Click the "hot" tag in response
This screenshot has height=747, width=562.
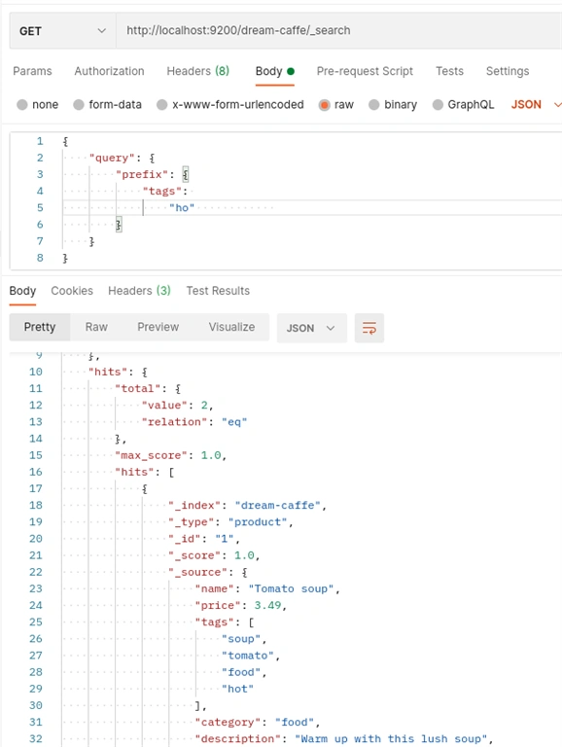pos(237,689)
